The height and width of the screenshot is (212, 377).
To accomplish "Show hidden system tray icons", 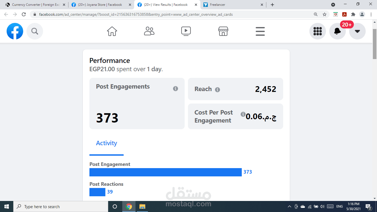I will tap(290, 206).
